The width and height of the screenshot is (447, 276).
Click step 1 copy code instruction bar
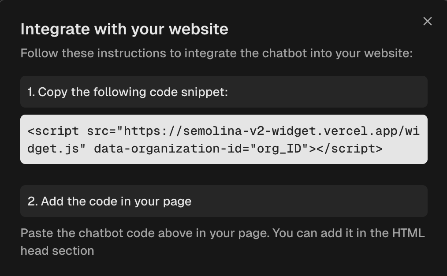223,92
